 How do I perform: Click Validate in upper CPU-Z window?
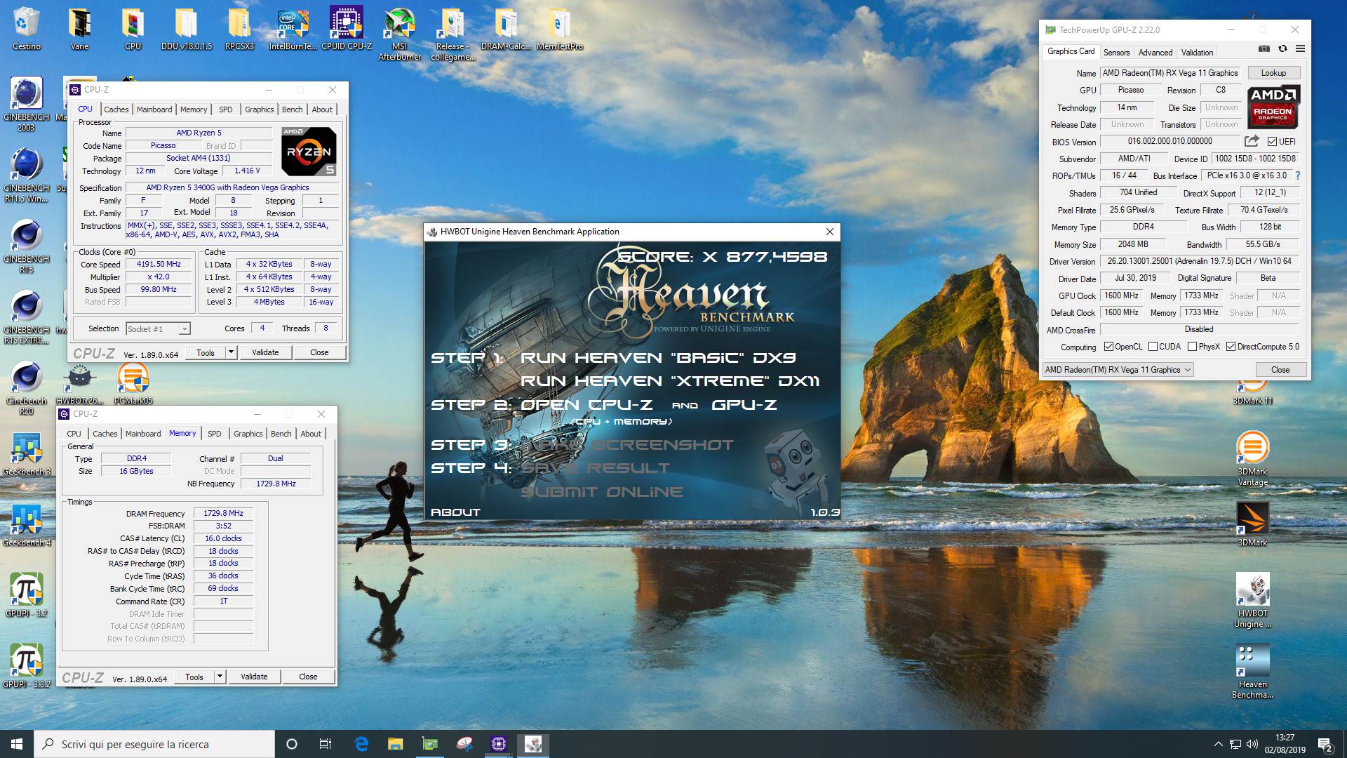(x=265, y=352)
